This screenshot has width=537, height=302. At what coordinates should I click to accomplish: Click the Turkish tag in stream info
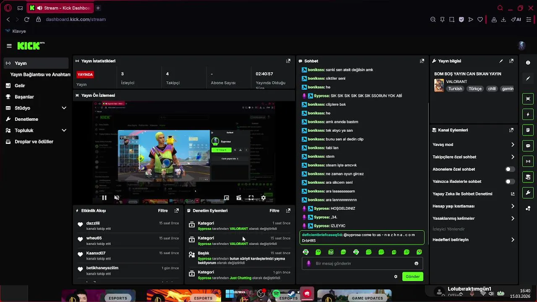point(455,89)
